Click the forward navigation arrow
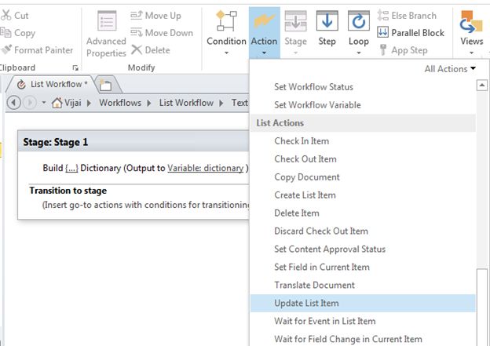This screenshot has height=346, width=490. pos(30,103)
